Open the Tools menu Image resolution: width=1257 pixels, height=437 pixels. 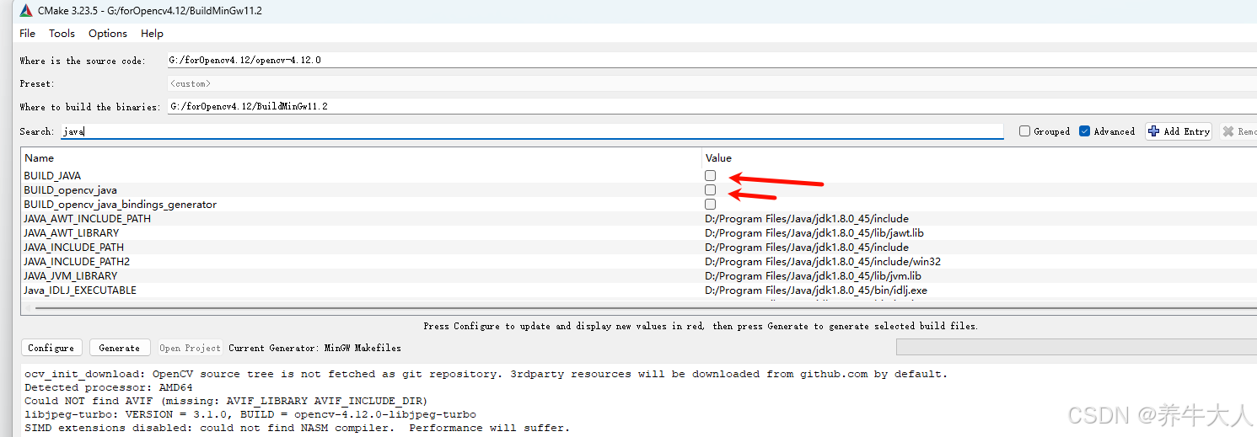coord(62,34)
